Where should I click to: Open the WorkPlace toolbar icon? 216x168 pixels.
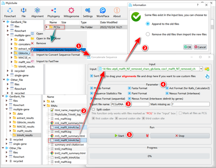[103, 10]
